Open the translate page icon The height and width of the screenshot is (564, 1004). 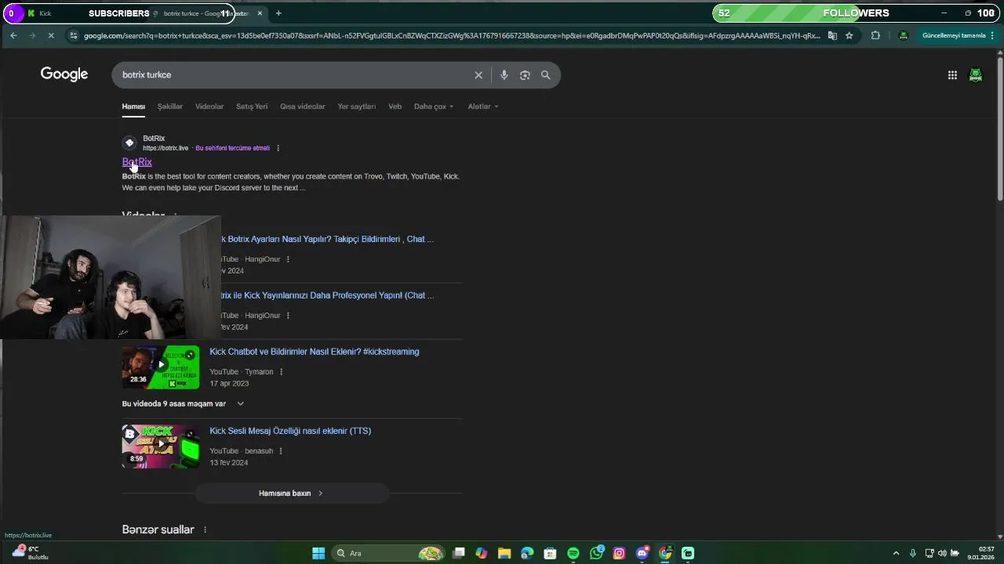coord(832,35)
